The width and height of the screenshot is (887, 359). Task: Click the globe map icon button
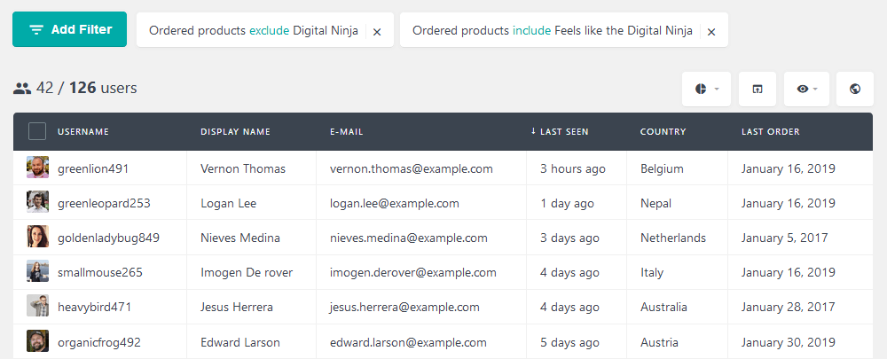(x=855, y=89)
